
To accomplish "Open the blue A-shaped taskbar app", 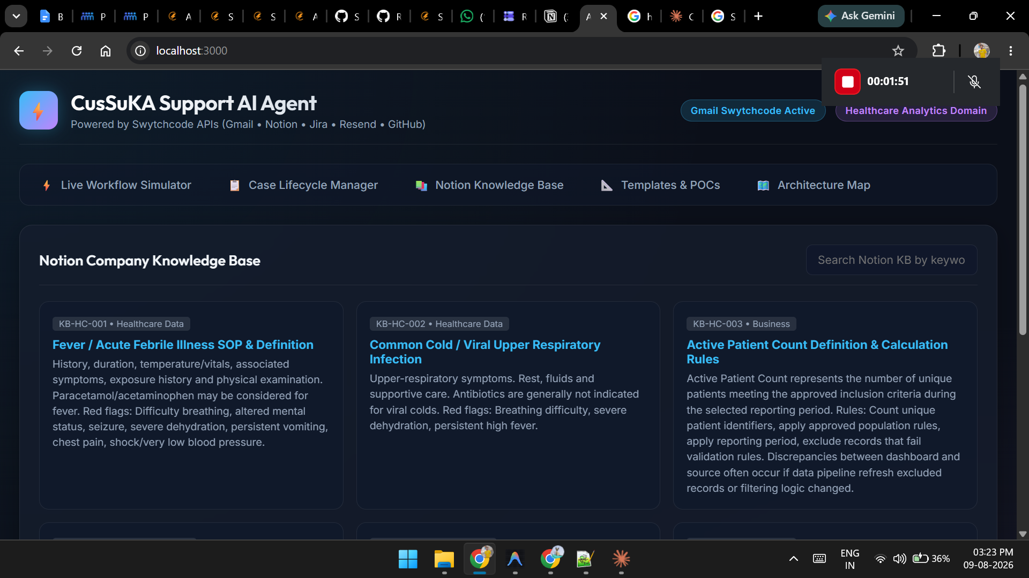I will pyautogui.click(x=514, y=559).
